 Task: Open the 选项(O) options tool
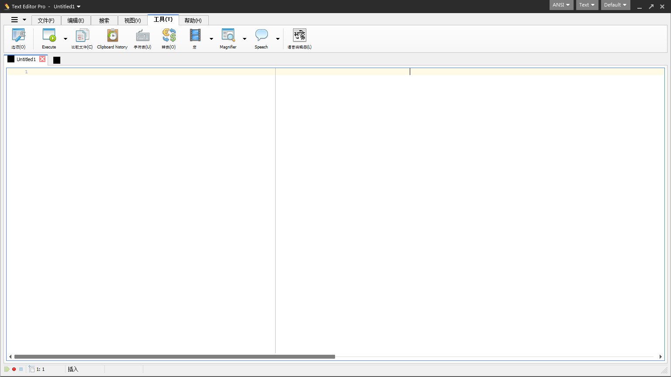18,36
